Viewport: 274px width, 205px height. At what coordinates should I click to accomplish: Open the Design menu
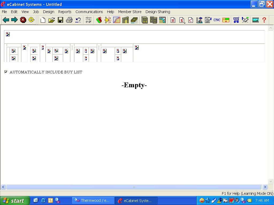[49, 12]
